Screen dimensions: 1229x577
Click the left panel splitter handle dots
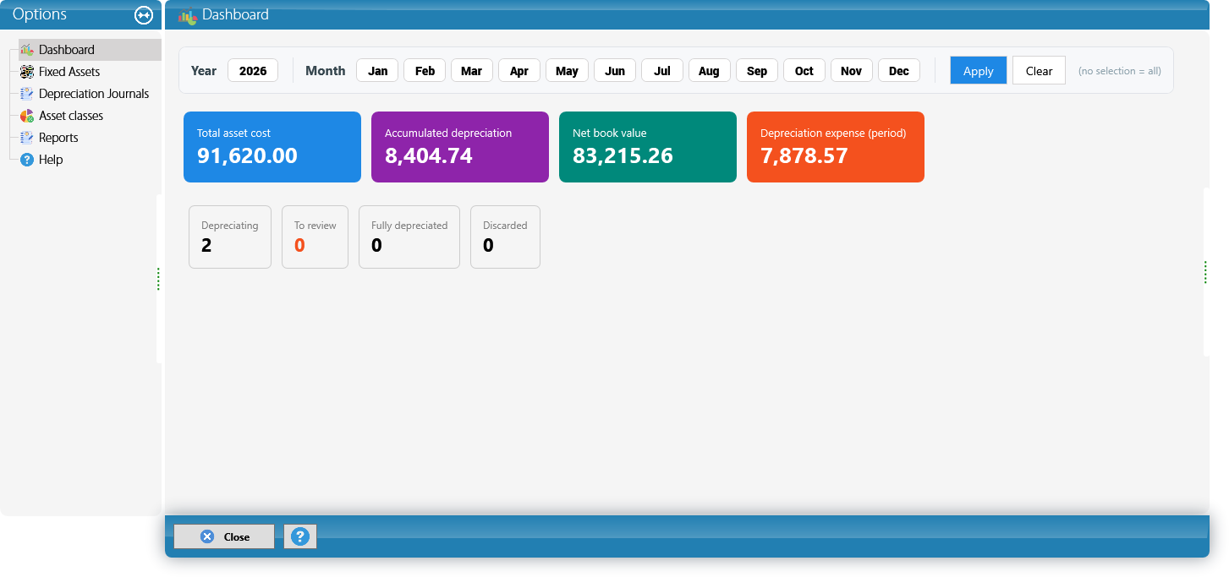(158, 279)
